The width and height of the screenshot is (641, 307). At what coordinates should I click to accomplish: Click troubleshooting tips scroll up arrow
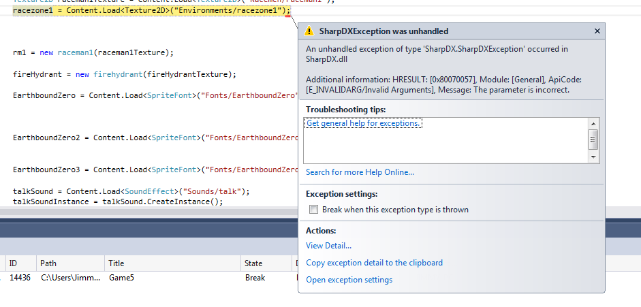click(593, 123)
